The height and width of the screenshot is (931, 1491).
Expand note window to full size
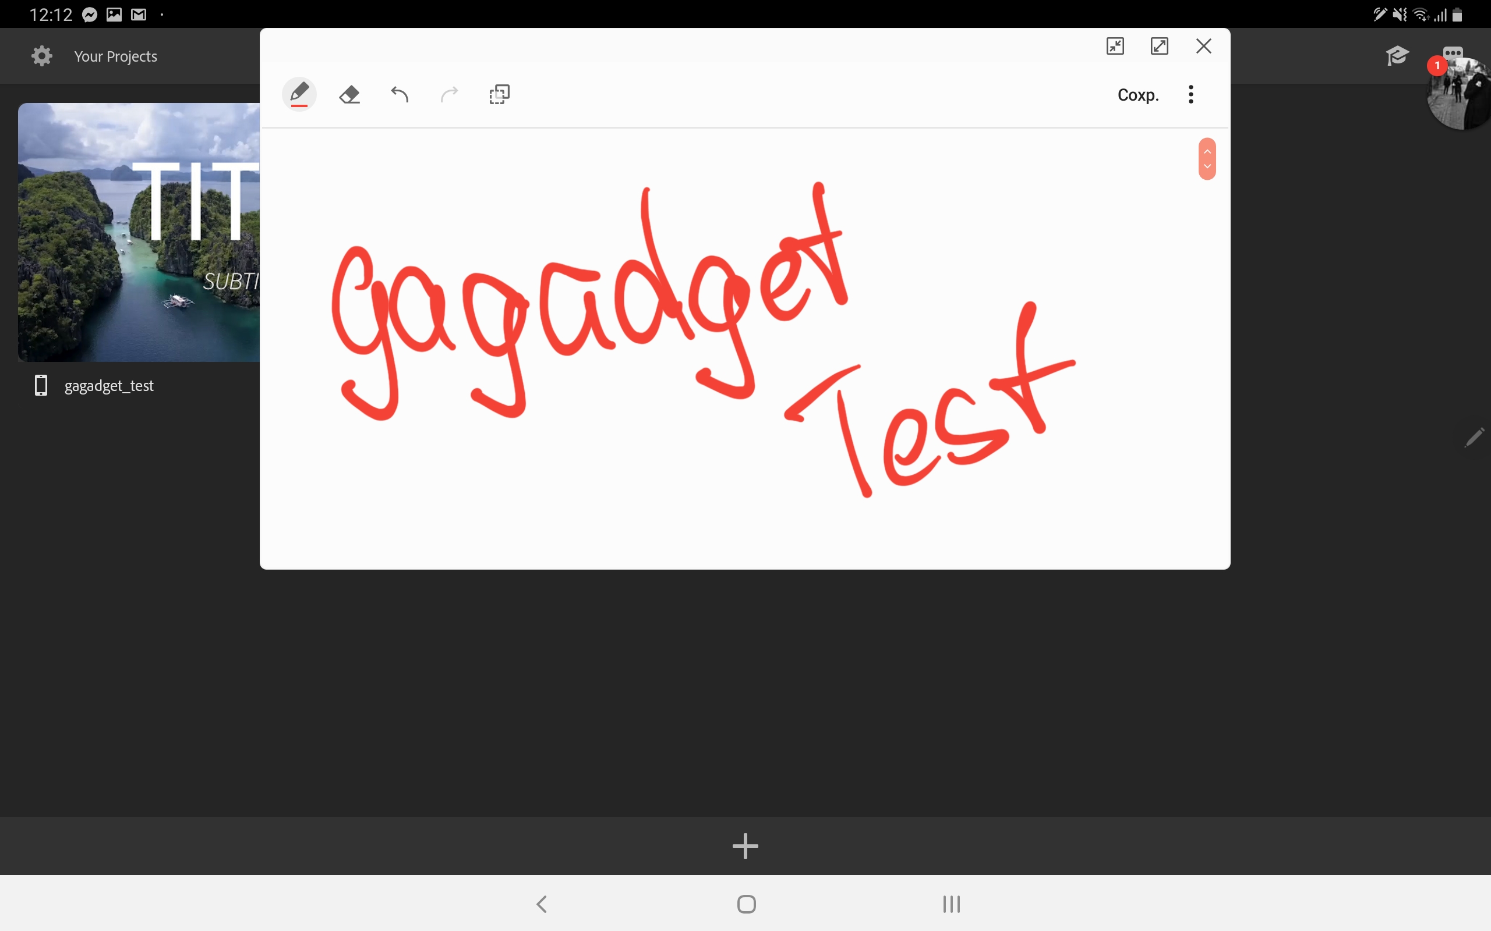1159,46
